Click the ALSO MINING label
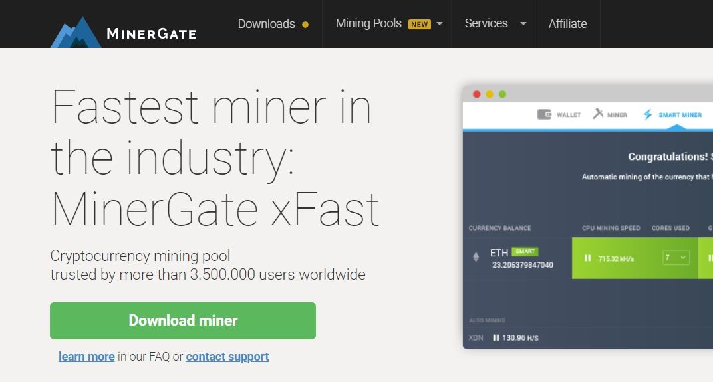This screenshot has width=713, height=382. click(x=487, y=320)
